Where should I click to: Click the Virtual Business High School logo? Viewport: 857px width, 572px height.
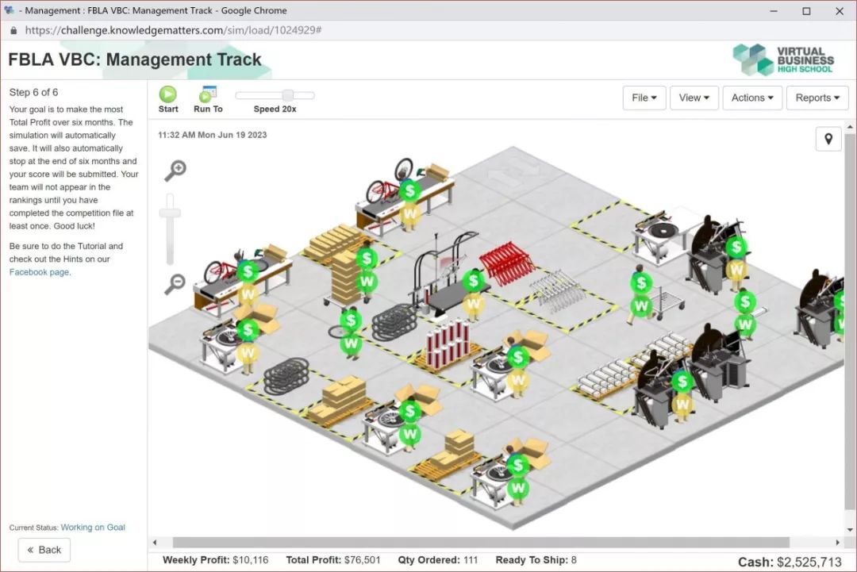click(783, 60)
